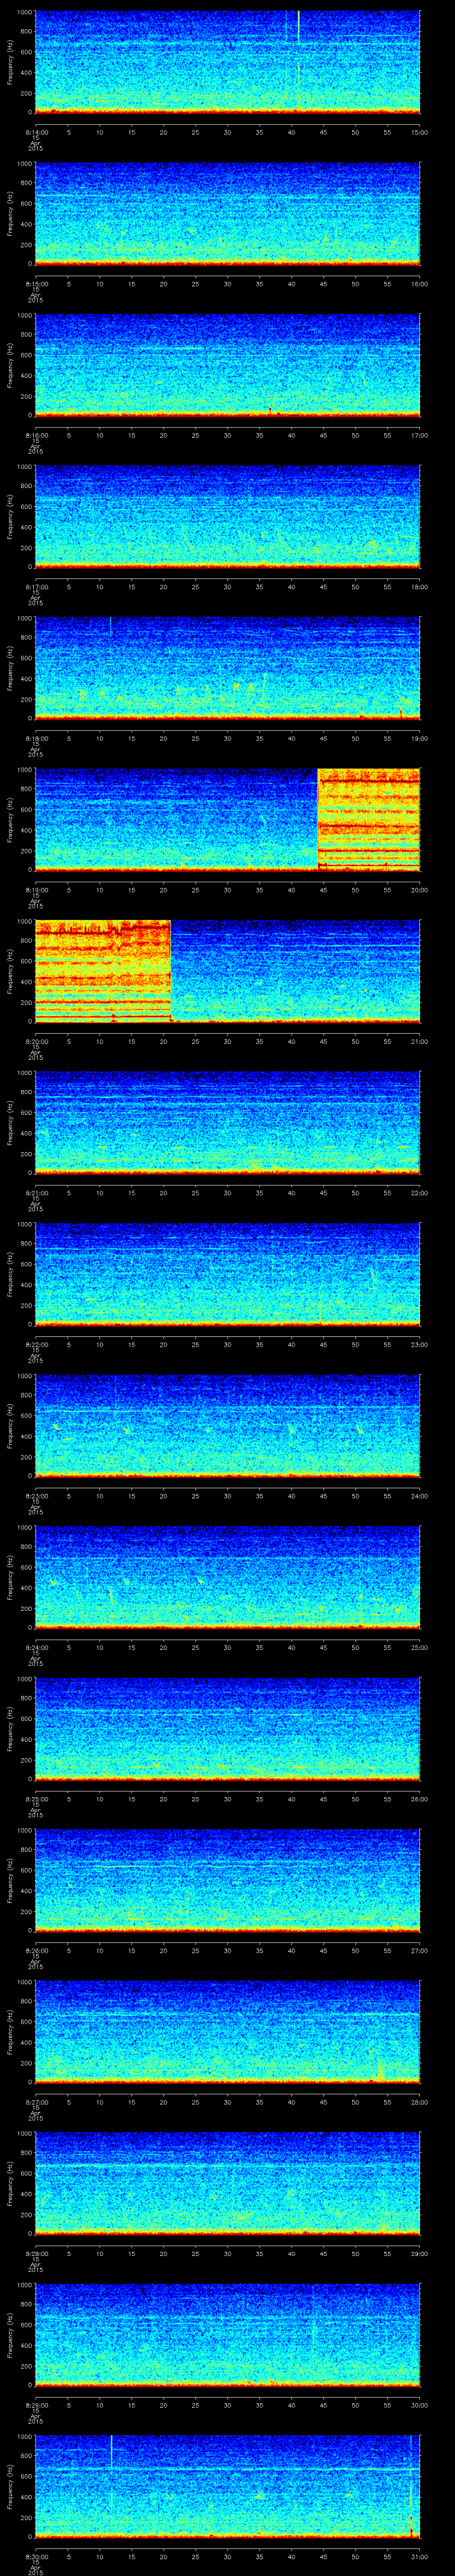This screenshot has width=455, height=2576.
Task: Select the spectrogram panel starting at 8:24:00
Action: tap(227, 1577)
